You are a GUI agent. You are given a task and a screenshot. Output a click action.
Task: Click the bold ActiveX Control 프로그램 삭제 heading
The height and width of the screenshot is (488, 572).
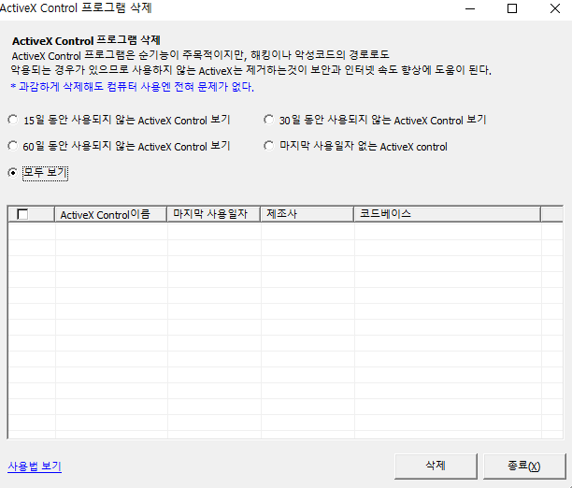pyautogui.click(x=86, y=40)
